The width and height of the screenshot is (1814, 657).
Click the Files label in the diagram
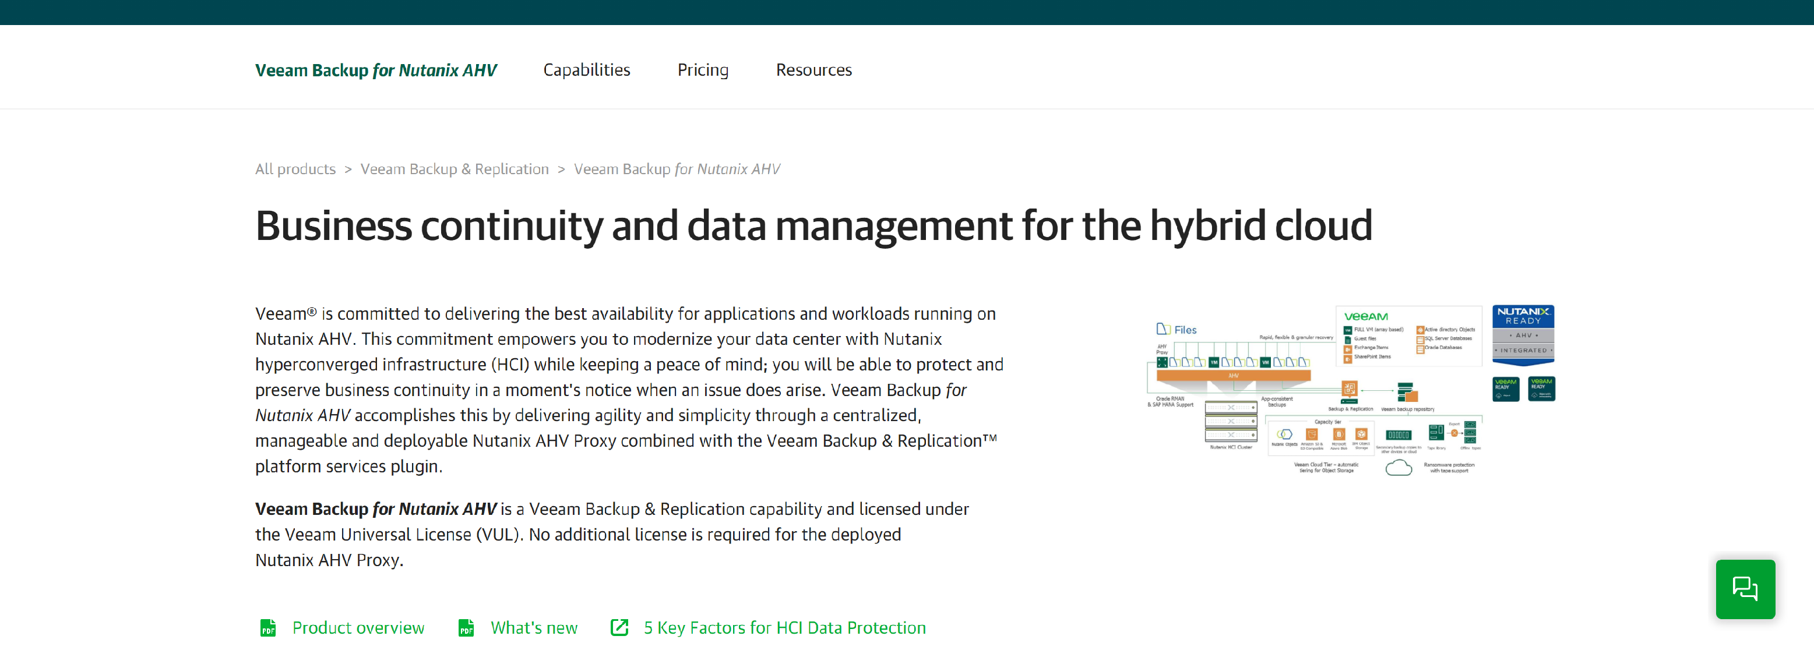coord(1185,330)
